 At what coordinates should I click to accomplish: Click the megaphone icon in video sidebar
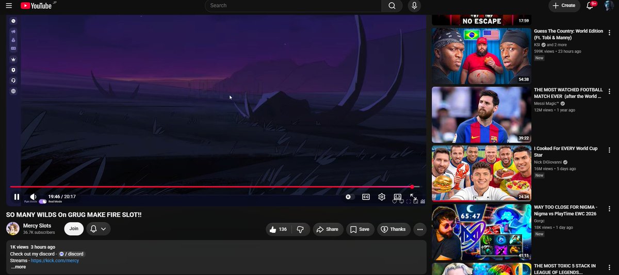(13, 31)
